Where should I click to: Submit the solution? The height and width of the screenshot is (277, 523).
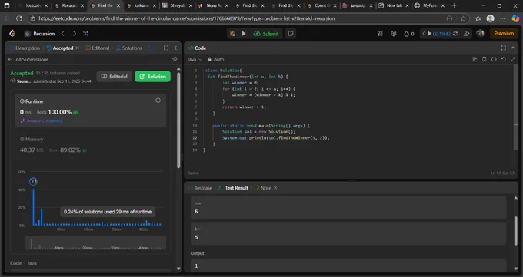(266, 34)
